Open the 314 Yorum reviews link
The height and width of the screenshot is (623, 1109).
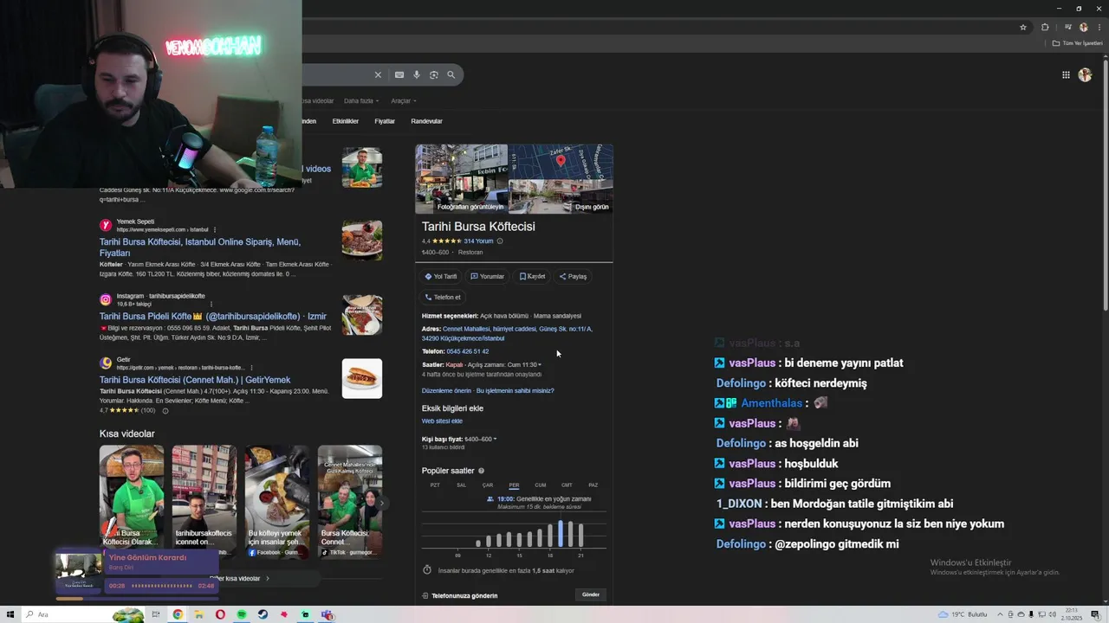click(478, 241)
